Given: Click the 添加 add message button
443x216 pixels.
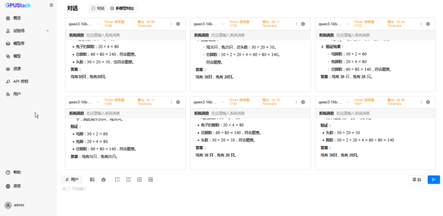Looking at the screenshot, I should point(417,180).
